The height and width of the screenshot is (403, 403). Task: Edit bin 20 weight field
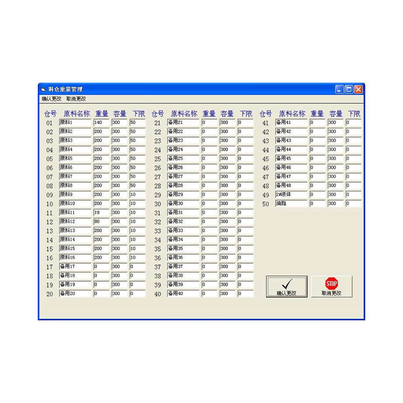[102, 293]
